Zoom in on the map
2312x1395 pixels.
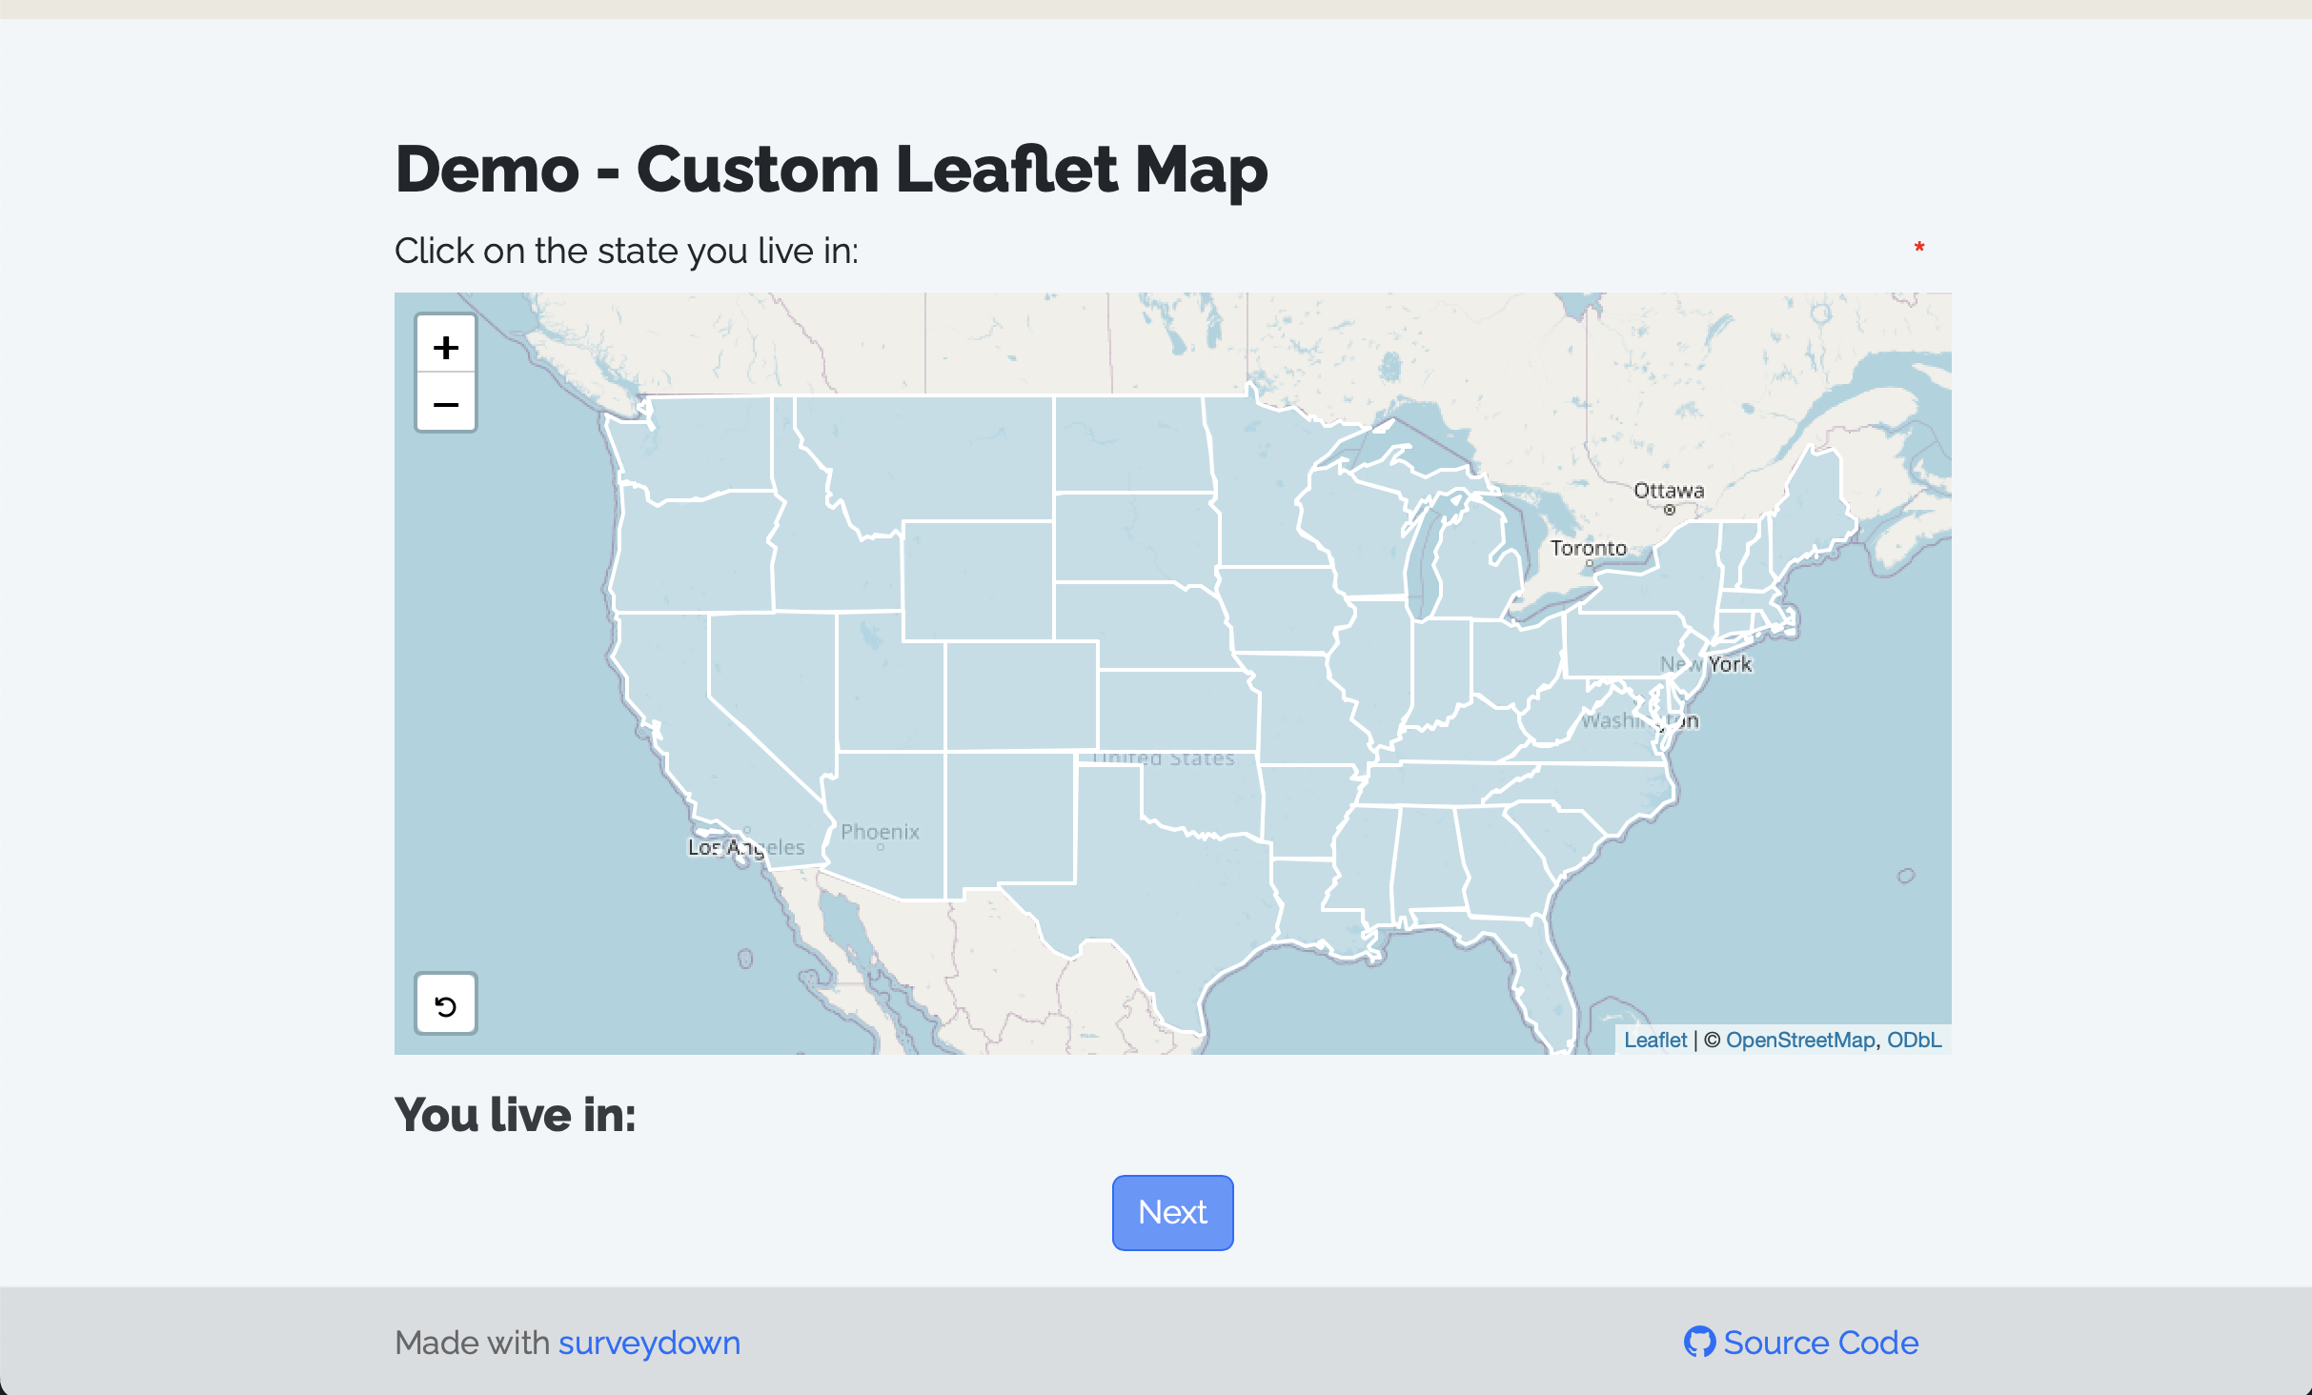(x=445, y=347)
